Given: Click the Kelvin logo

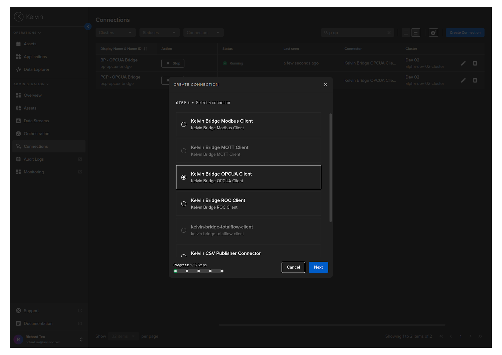Looking at the screenshot, I should click(29, 17).
